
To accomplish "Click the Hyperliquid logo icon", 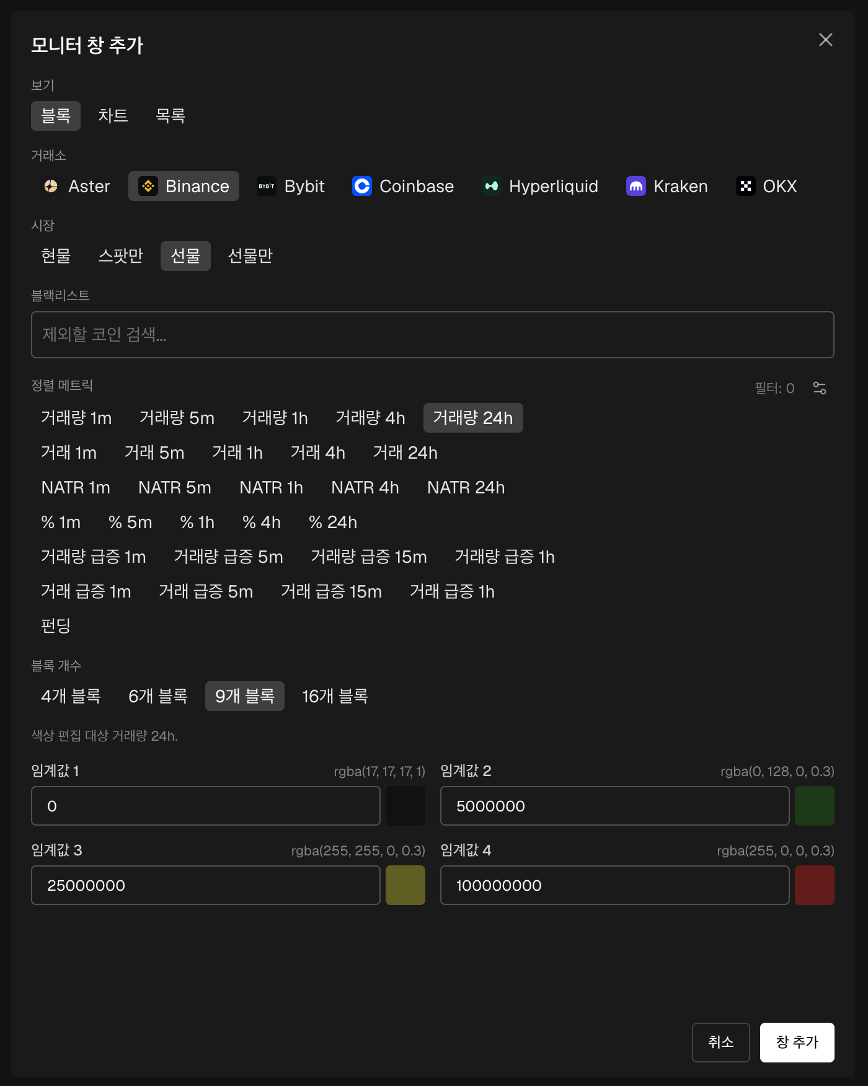I will click(492, 186).
